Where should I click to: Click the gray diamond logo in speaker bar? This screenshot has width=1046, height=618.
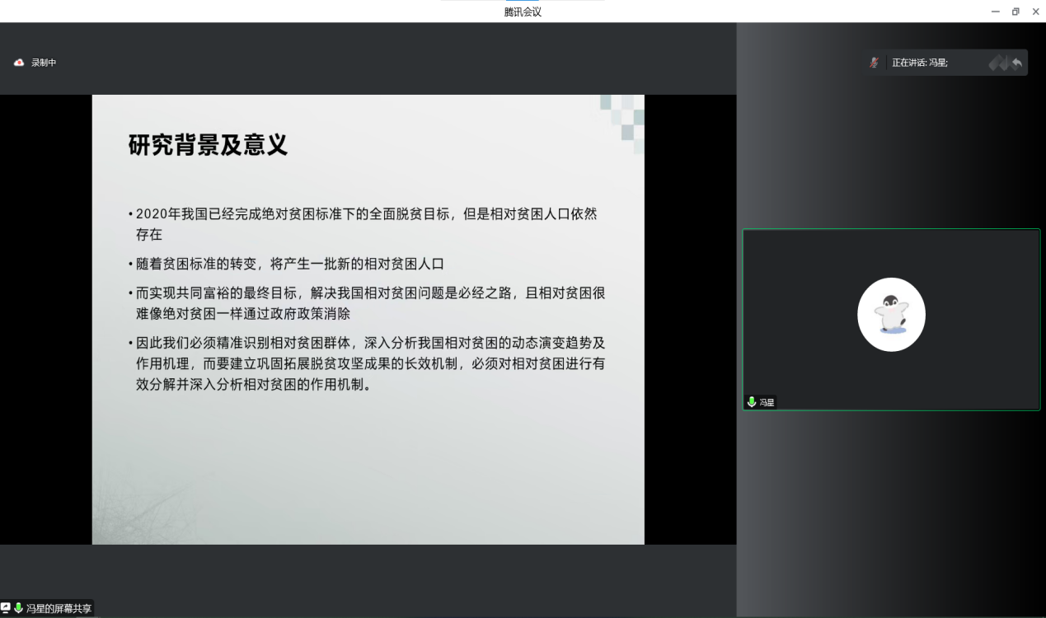click(x=998, y=63)
